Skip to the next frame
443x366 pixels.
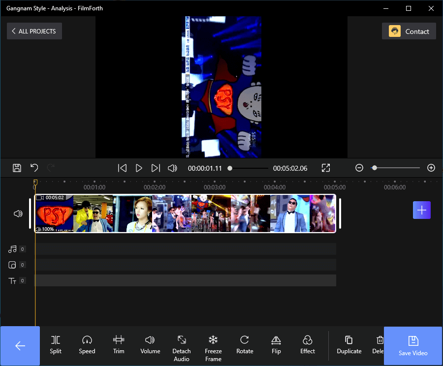[156, 168]
